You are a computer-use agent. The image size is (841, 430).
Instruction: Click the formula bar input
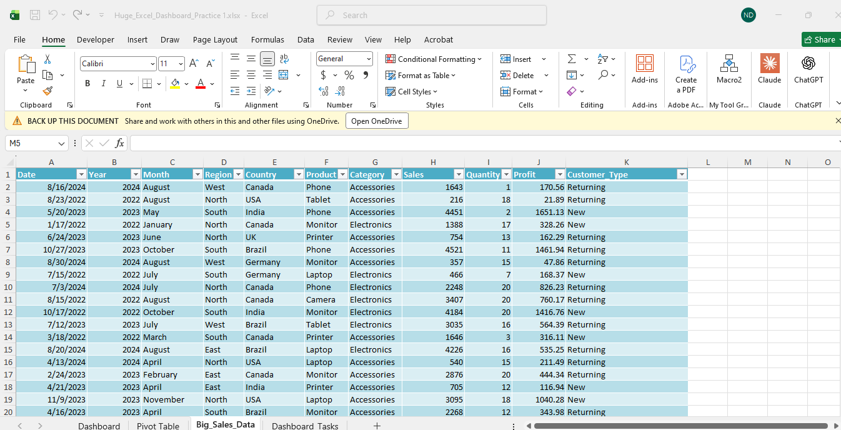point(484,143)
